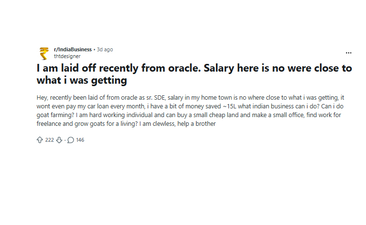
Task: Click the comment speech bubble icon
Action: coord(71,140)
